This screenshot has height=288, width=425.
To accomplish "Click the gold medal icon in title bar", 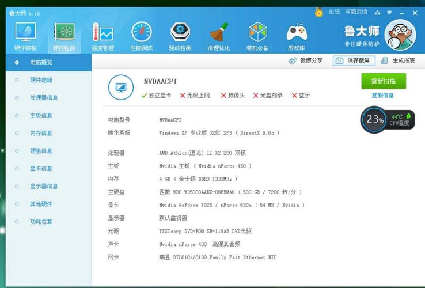I will pyautogui.click(x=319, y=13).
